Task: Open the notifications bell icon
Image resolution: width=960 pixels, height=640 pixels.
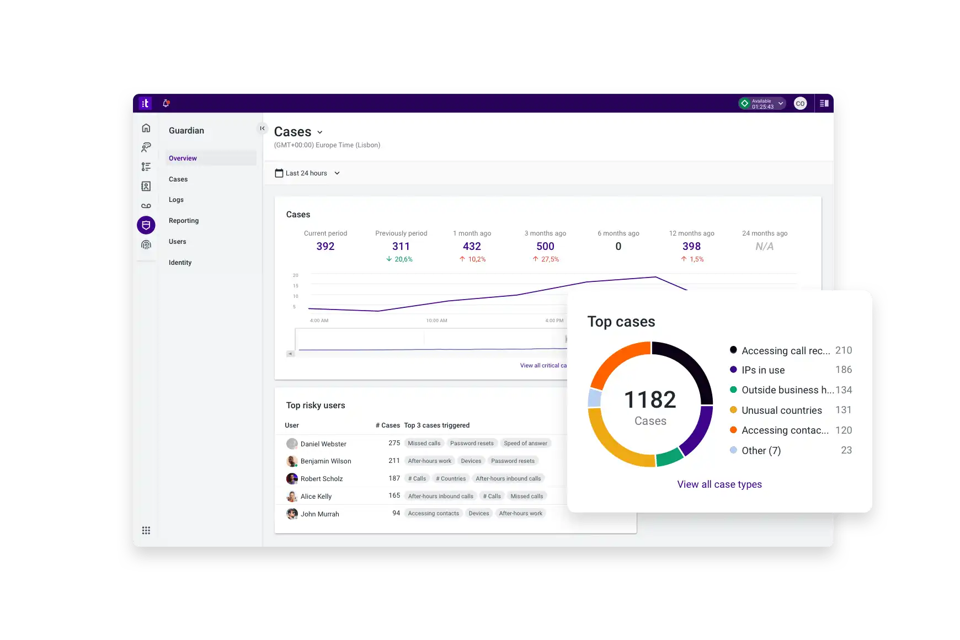Action: click(x=166, y=103)
